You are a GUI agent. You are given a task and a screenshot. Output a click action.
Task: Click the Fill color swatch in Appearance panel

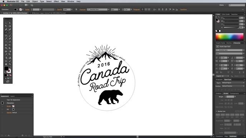click(x=13, y=109)
